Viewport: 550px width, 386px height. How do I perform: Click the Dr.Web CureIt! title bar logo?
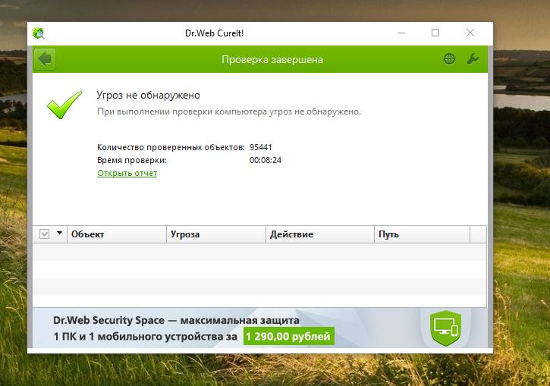click(39, 33)
